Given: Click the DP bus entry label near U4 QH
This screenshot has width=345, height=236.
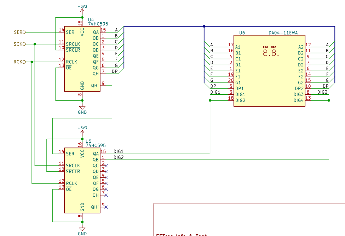Looking at the screenshot, I should pos(115,71).
